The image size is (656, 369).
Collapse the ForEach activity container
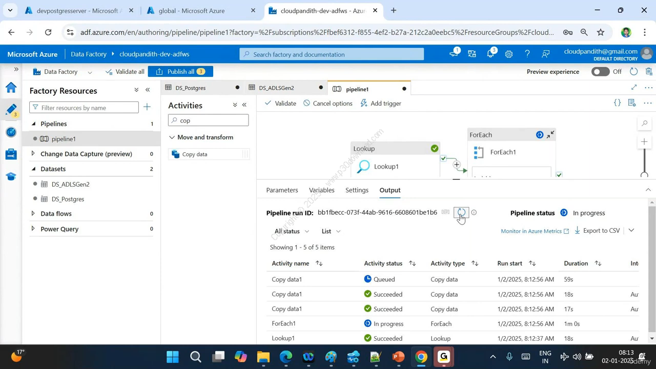click(550, 135)
